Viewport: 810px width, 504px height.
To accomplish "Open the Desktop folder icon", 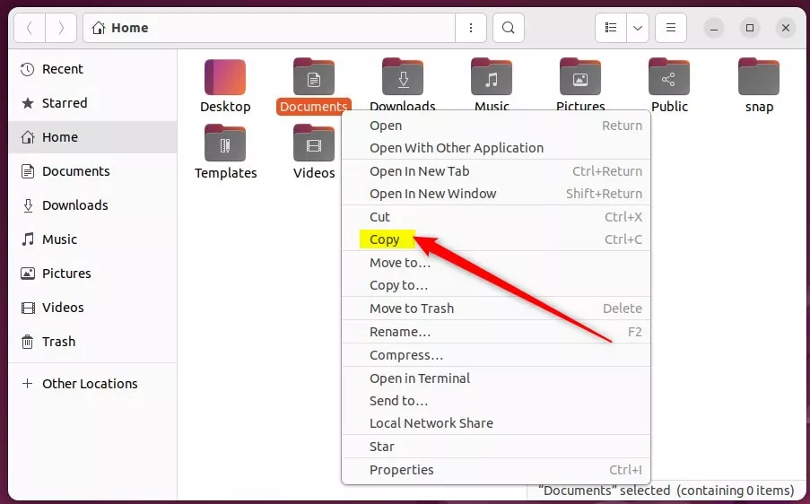I will pyautogui.click(x=225, y=78).
